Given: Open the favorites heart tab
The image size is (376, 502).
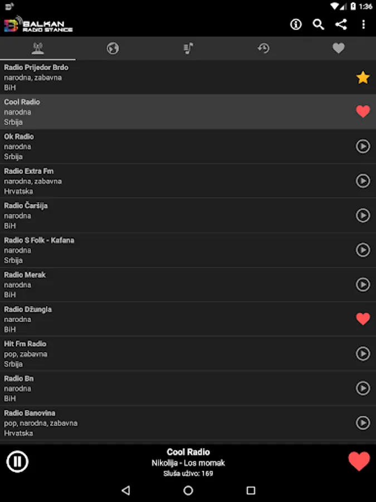Looking at the screenshot, I should 339,49.
